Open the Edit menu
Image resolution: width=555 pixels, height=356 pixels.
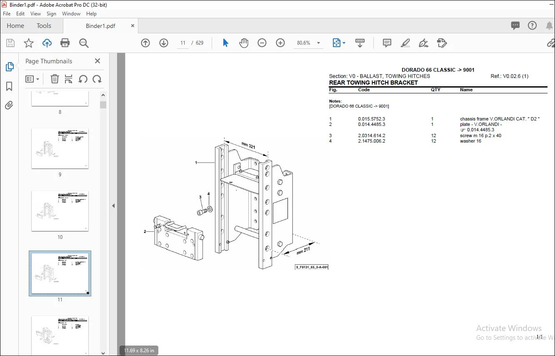pos(20,14)
